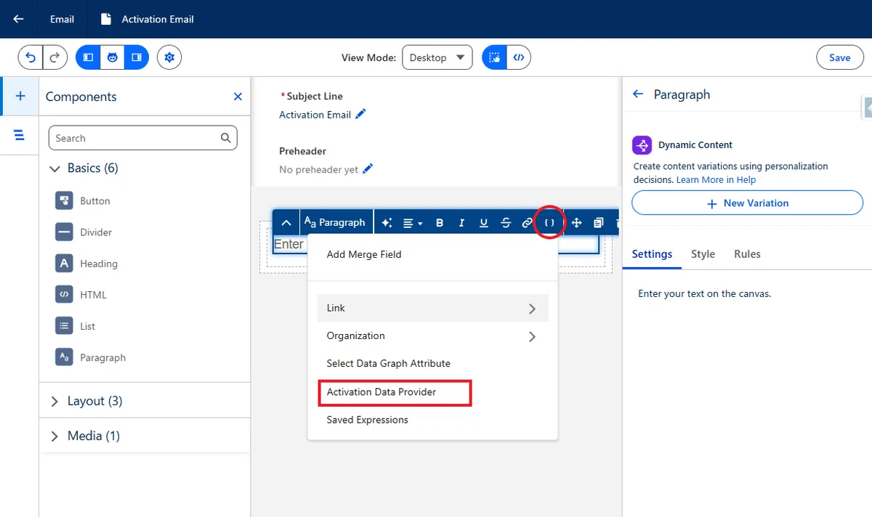Open the add components plus tab
Screen dimensions: 872x517
[20, 96]
